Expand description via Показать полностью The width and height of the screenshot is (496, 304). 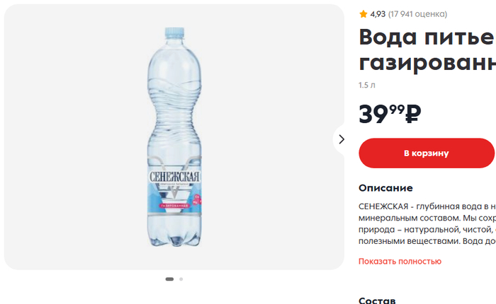click(x=400, y=262)
